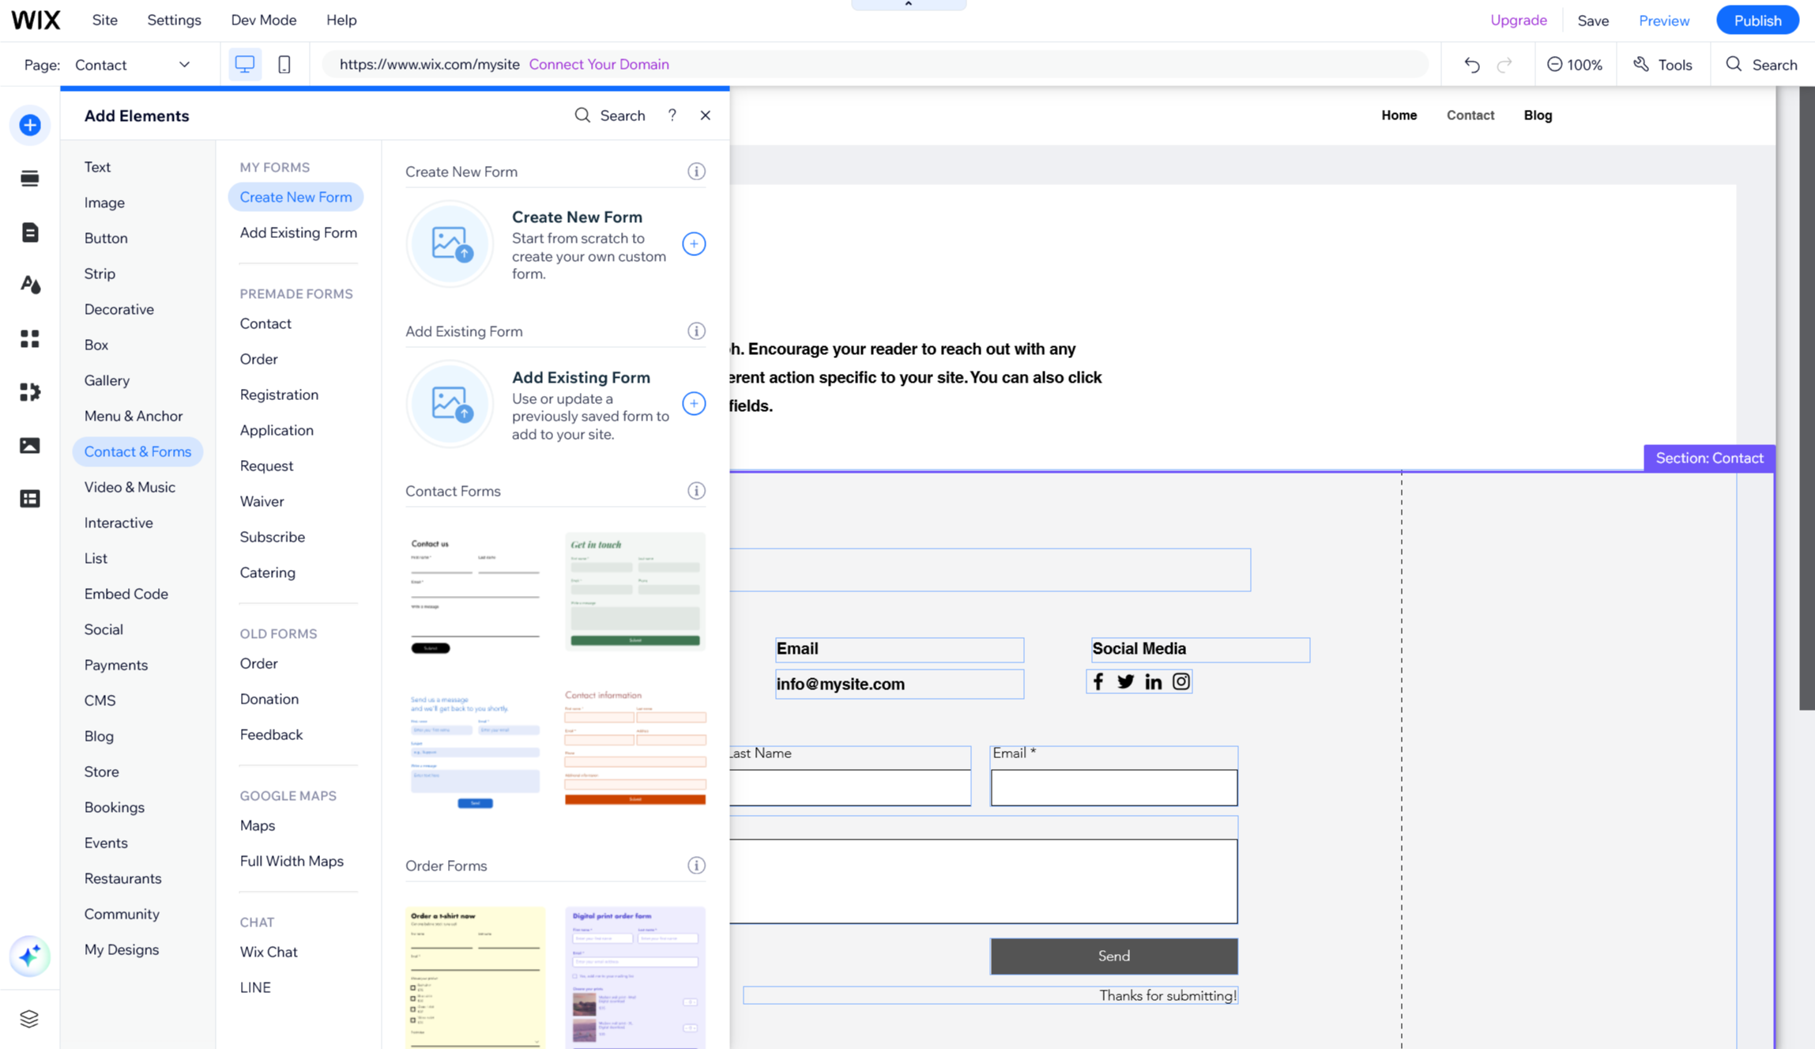Click the Connect Your Domain link

point(599,64)
